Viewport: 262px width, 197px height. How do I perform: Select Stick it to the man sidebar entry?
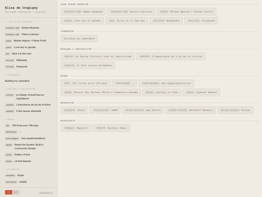pyautogui.click(x=18, y=54)
